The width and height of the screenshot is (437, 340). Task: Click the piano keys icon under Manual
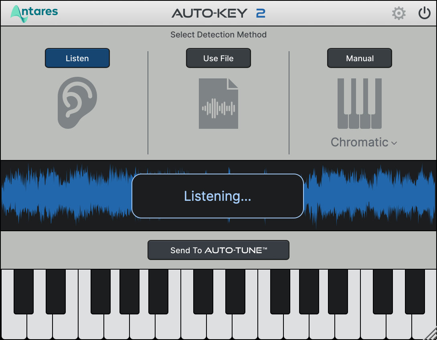(359, 103)
